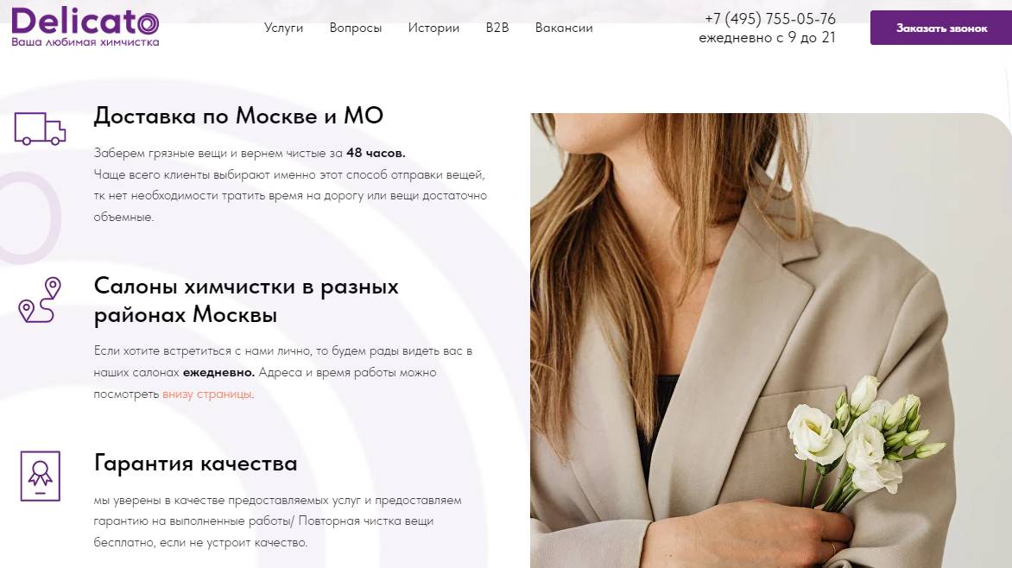Click the 'Салоны химчистки в разных районах' heading

[x=246, y=300]
